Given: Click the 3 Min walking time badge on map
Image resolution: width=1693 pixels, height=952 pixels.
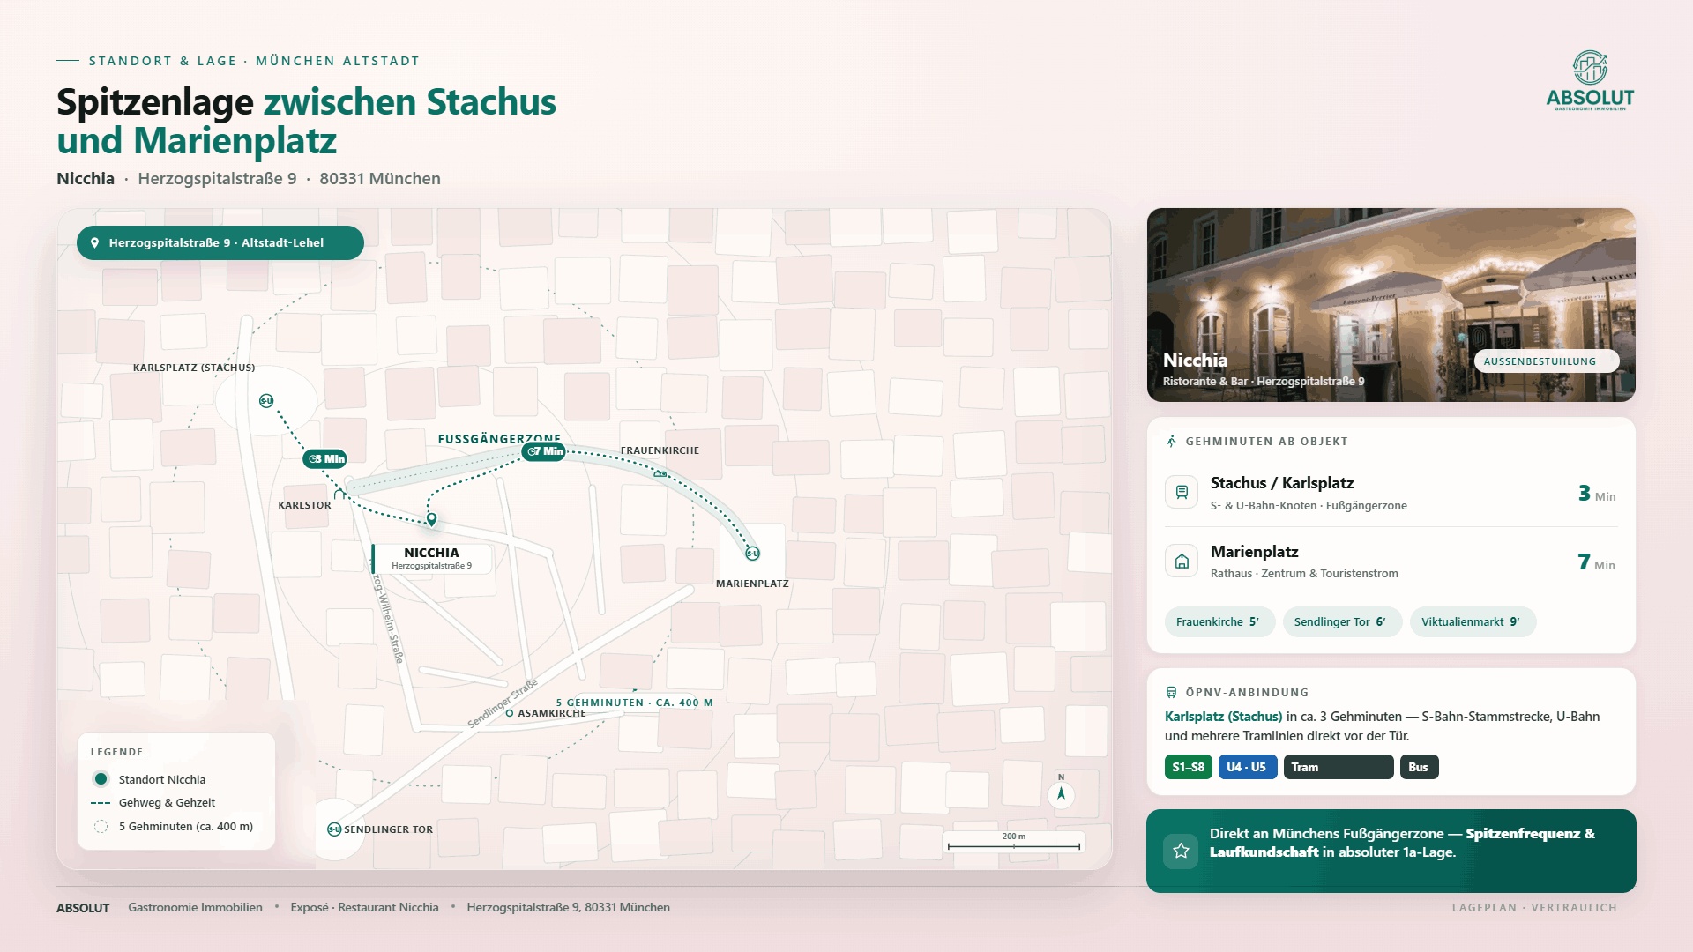Looking at the screenshot, I should click(325, 459).
